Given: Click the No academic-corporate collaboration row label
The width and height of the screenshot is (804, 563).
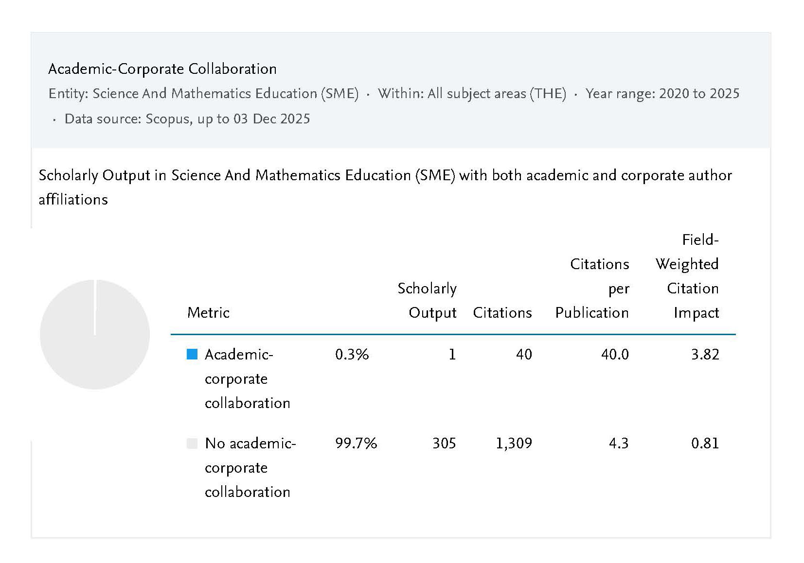Looking at the screenshot, I should (250, 467).
